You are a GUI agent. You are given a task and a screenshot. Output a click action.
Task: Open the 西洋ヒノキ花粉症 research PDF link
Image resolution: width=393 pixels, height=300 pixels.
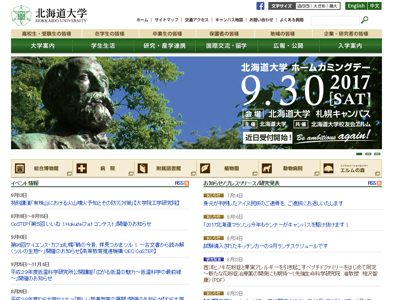pos(290,274)
